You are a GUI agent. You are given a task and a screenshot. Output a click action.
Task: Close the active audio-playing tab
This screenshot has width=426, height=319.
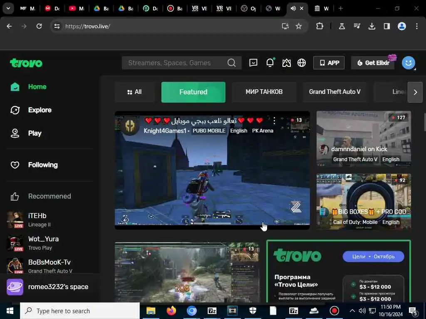tap(302, 8)
